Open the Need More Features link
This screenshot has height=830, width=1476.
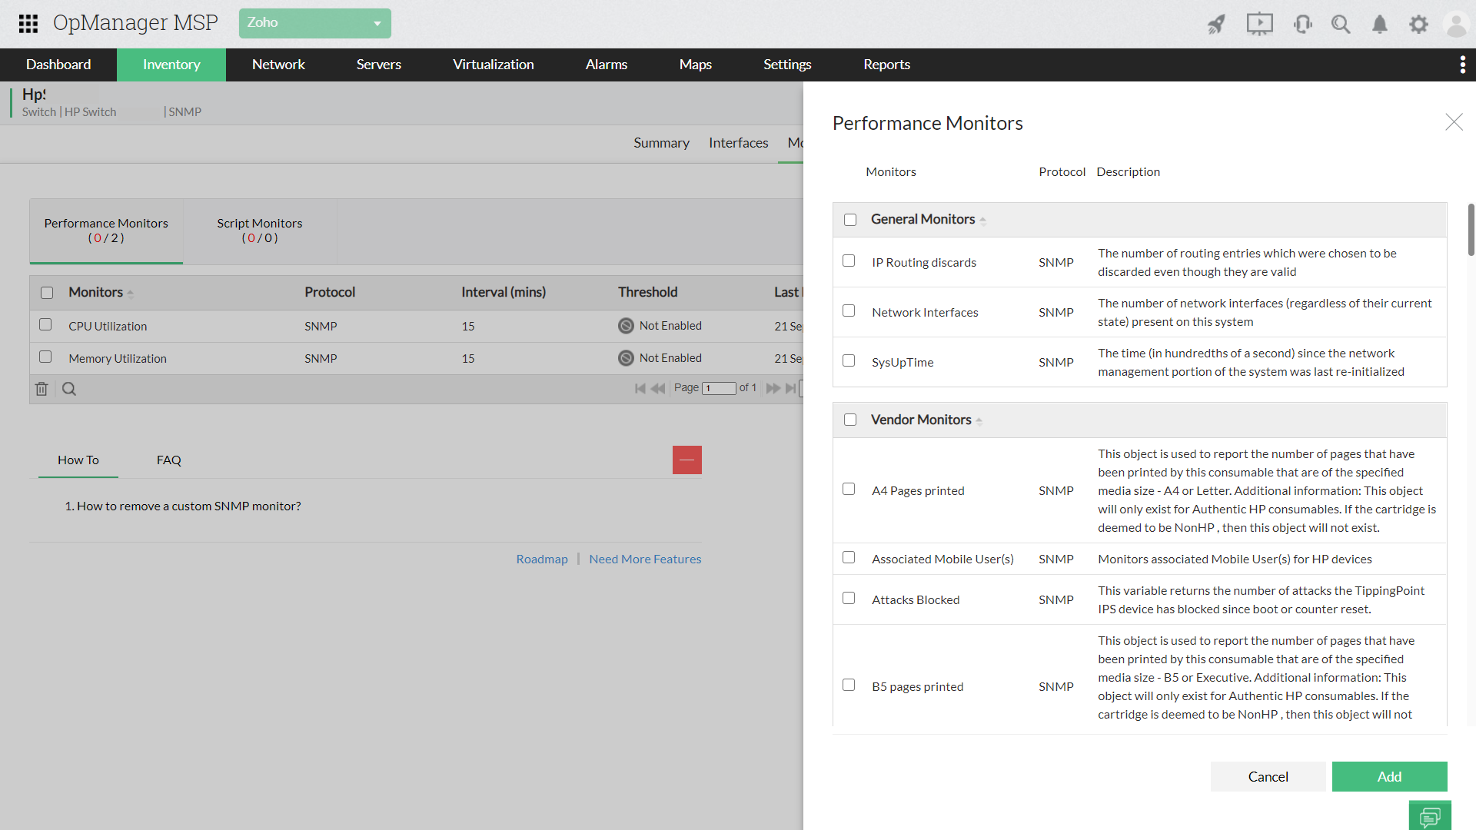click(x=645, y=559)
